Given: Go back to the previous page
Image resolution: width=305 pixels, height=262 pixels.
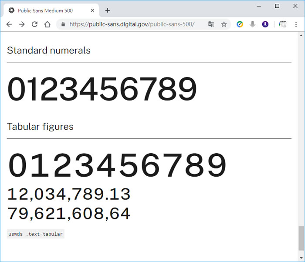Looking at the screenshot, I should [x=9, y=24].
